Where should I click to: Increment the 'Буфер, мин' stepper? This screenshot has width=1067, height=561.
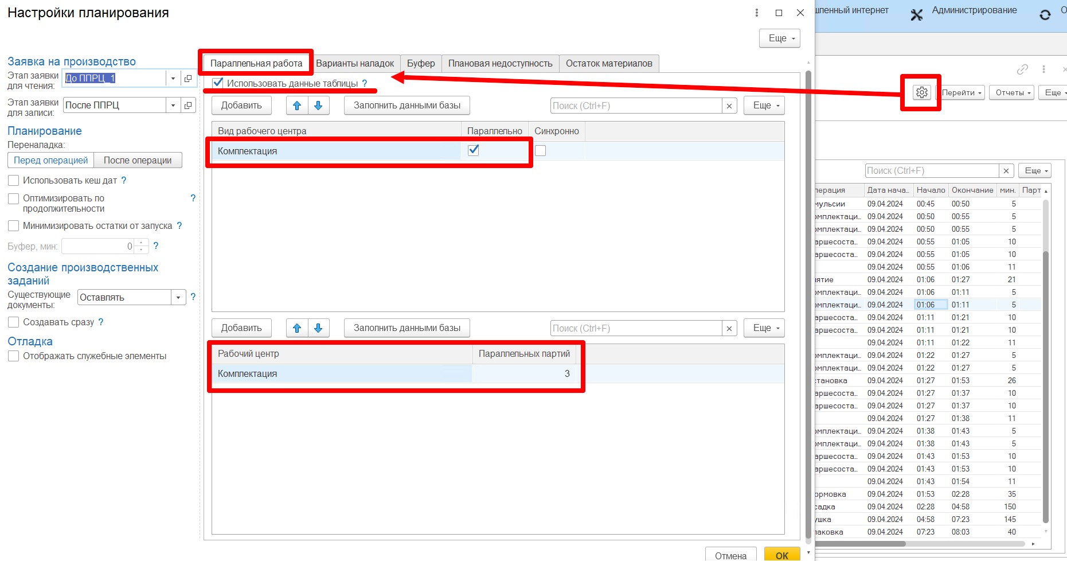(142, 243)
